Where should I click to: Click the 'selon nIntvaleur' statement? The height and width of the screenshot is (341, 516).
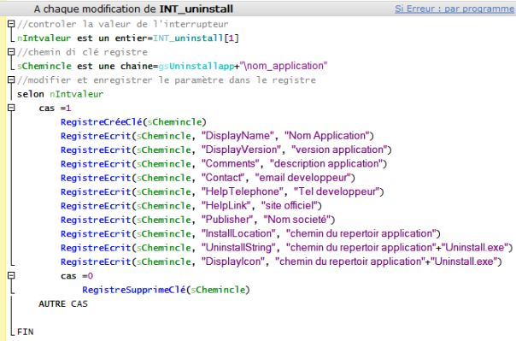click(x=60, y=94)
